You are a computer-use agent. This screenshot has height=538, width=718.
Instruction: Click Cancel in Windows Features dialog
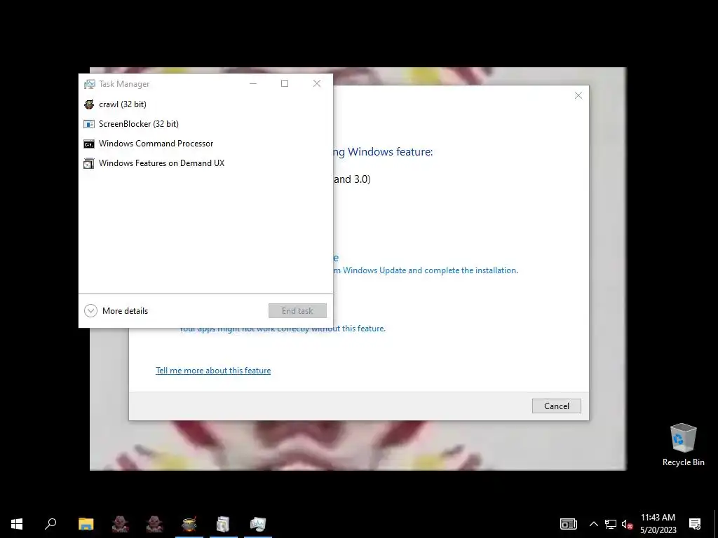(556, 406)
